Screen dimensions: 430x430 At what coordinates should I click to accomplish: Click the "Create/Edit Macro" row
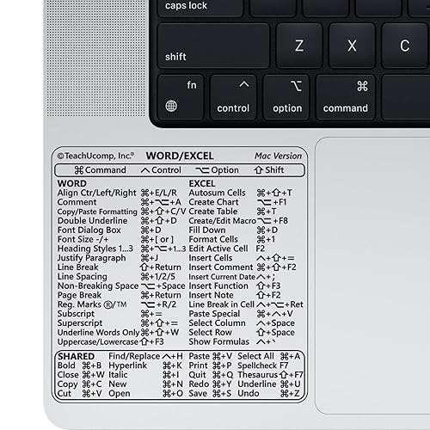238,221
